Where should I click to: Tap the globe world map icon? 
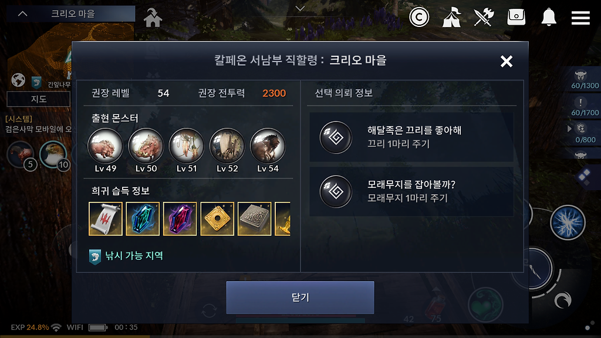point(18,80)
